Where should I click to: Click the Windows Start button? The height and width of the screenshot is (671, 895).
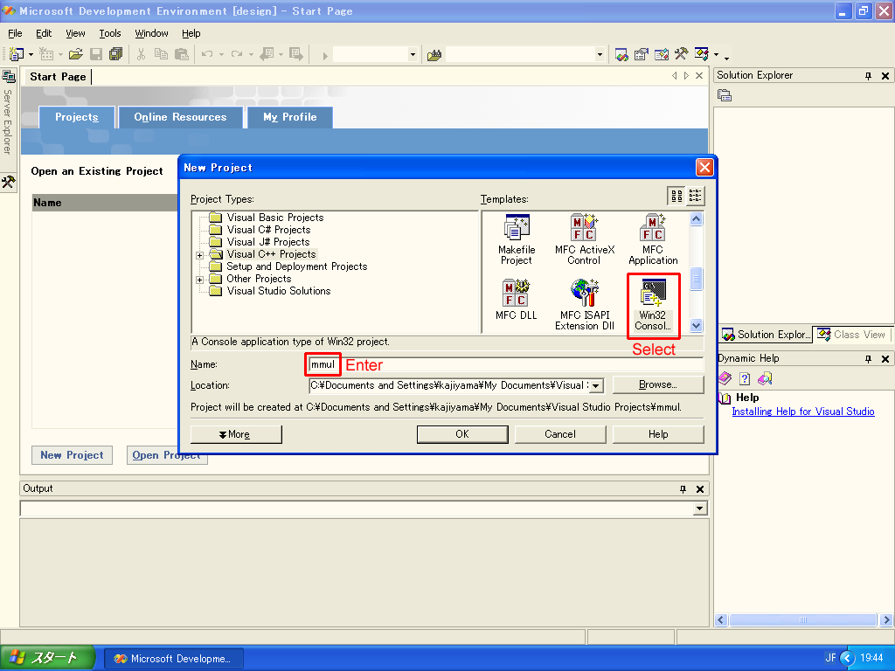click(47, 658)
